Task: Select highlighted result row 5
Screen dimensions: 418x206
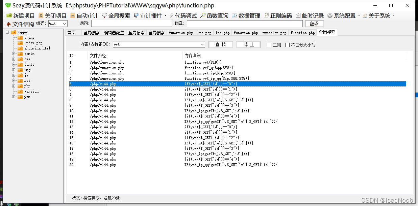Action: click(x=237, y=84)
